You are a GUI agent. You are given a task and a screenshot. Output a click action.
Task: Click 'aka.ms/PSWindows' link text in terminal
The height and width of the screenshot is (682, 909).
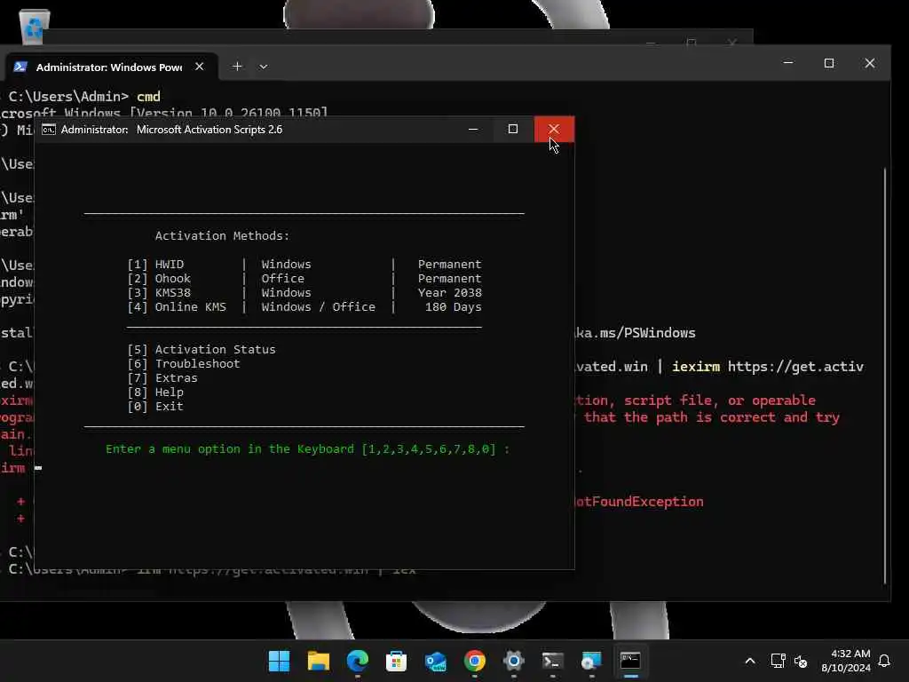tap(636, 333)
